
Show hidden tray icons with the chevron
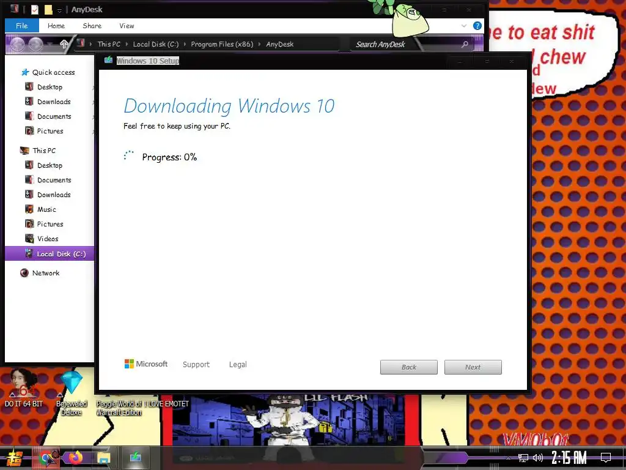point(508,458)
